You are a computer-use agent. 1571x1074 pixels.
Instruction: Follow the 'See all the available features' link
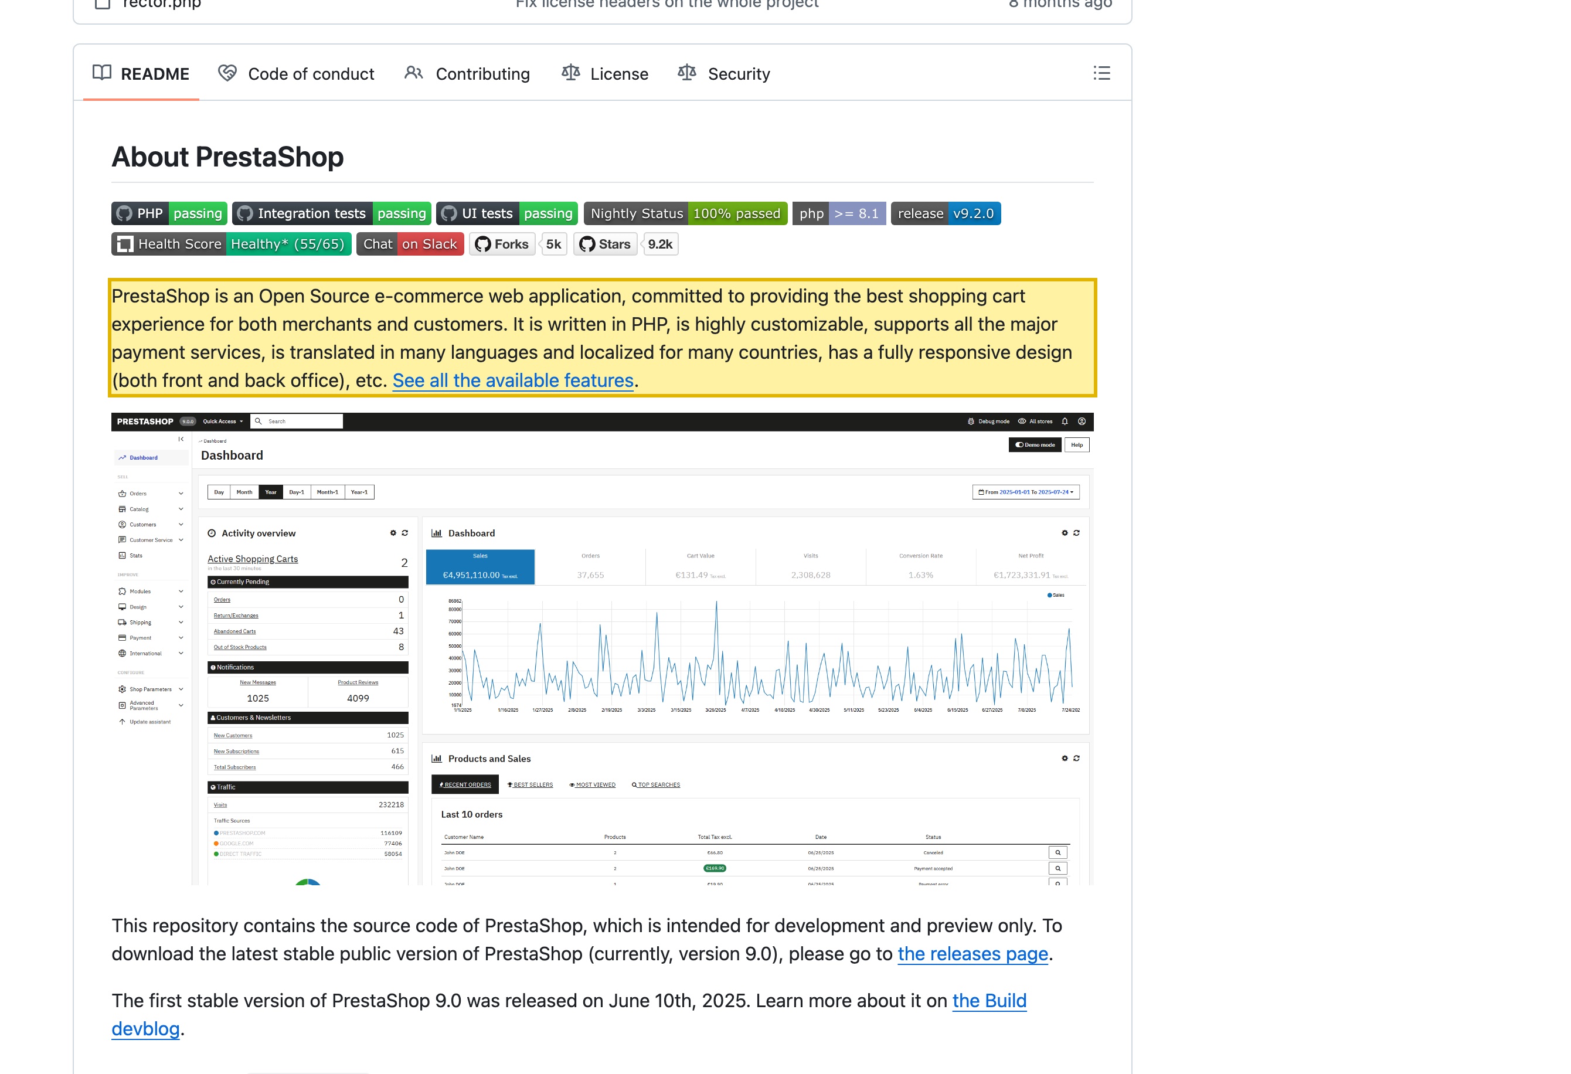click(x=513, y=380)
